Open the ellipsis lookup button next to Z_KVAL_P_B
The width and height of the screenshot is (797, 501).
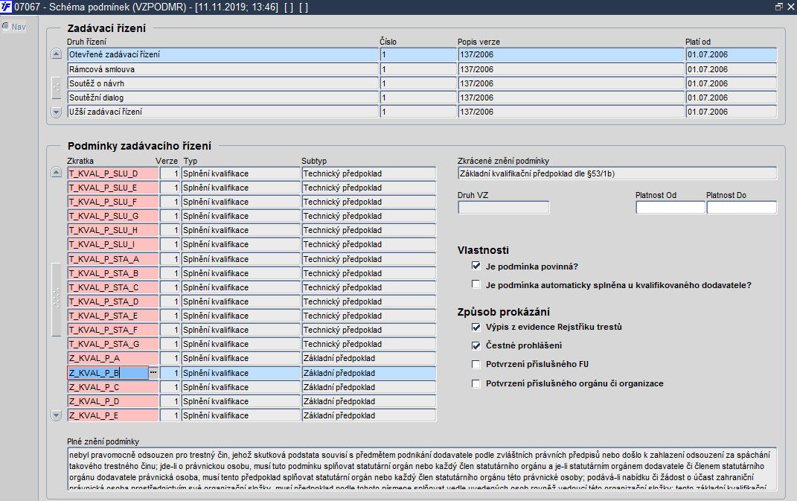pyautogui.click(x=153, y=372)
